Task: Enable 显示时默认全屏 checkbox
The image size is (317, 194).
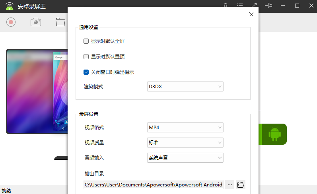Action: 86,41
